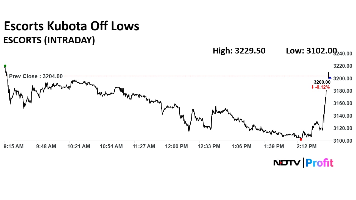356x200 pixels.
Task: Click the 10:54 AM time axis label
Action: click(111, 147)
